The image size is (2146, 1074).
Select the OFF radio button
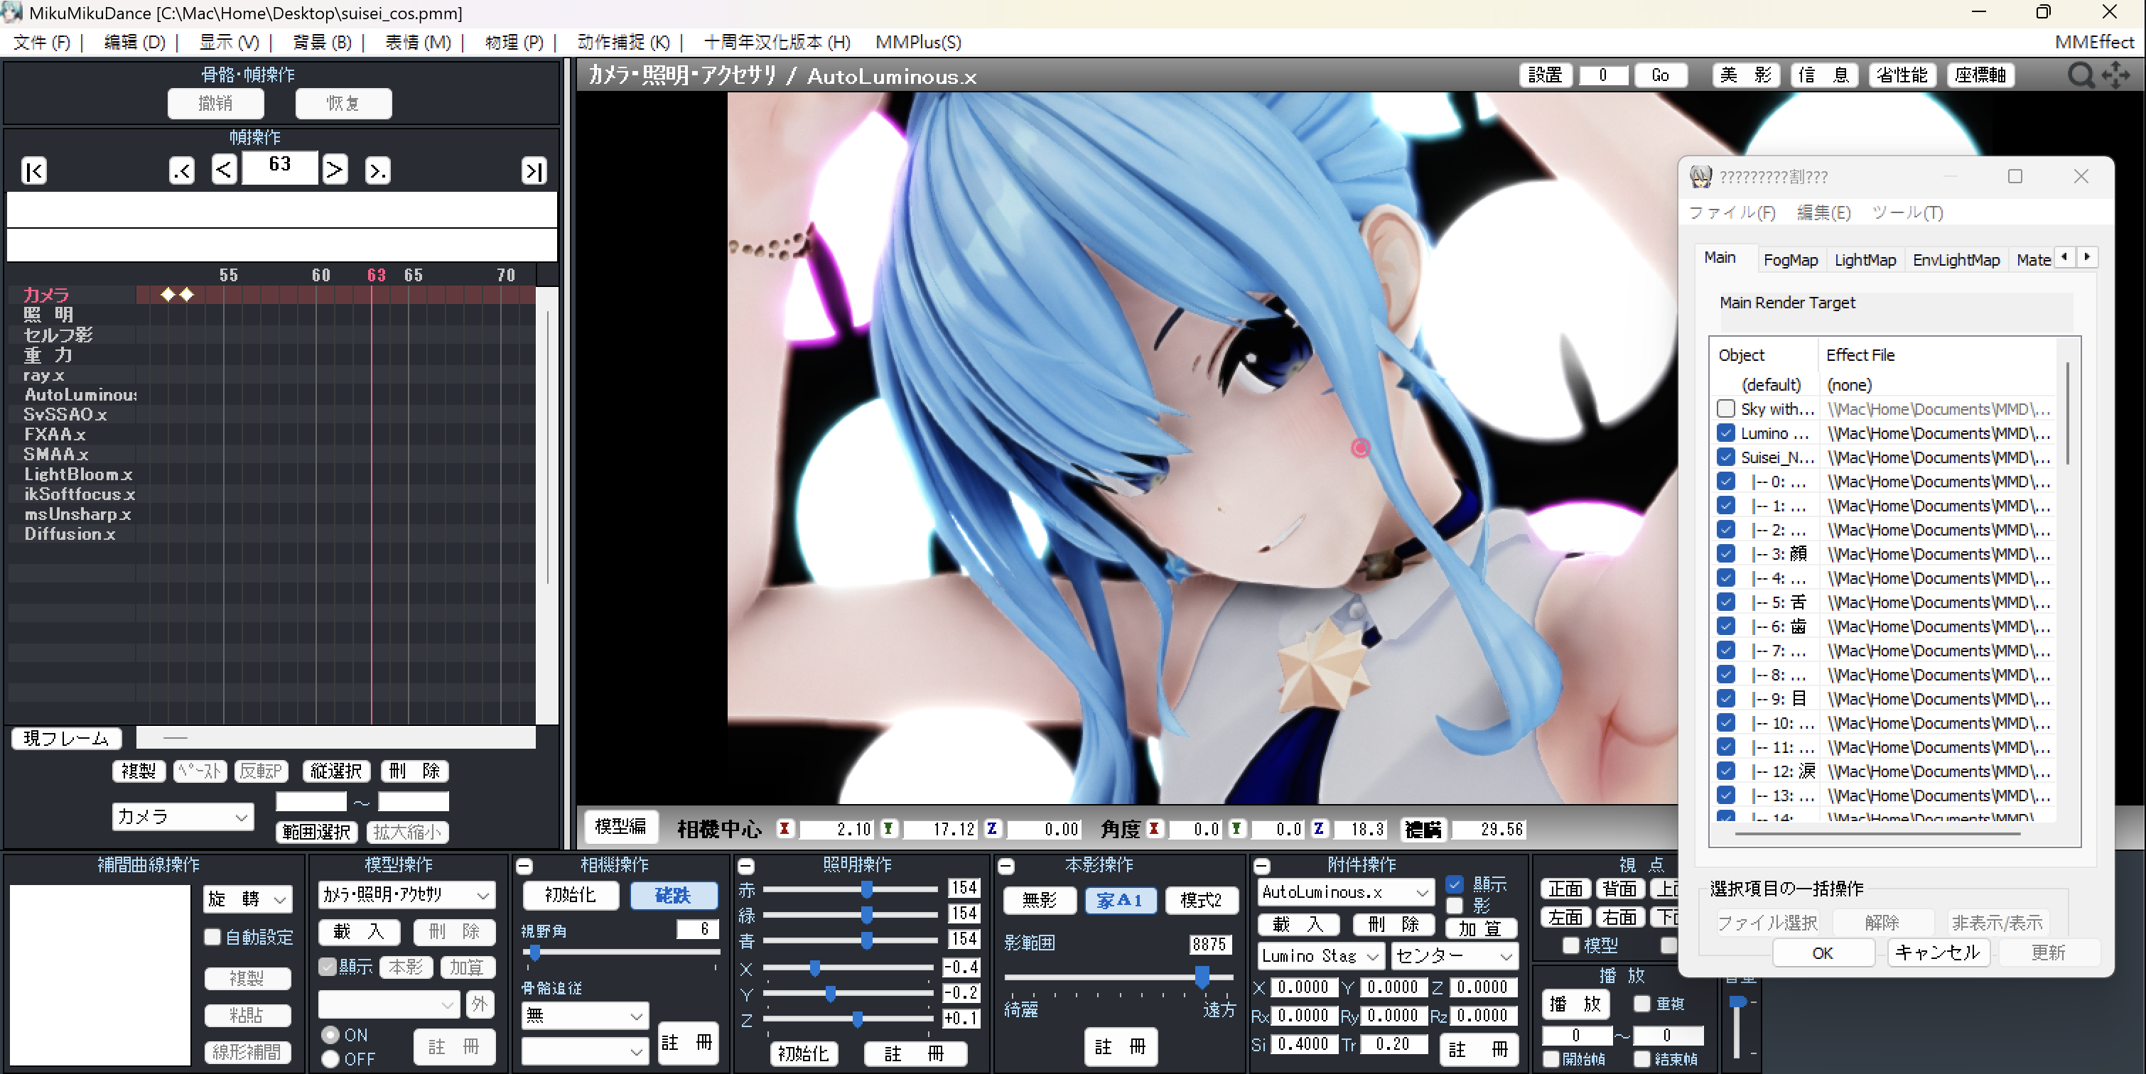pos(330,1058)
